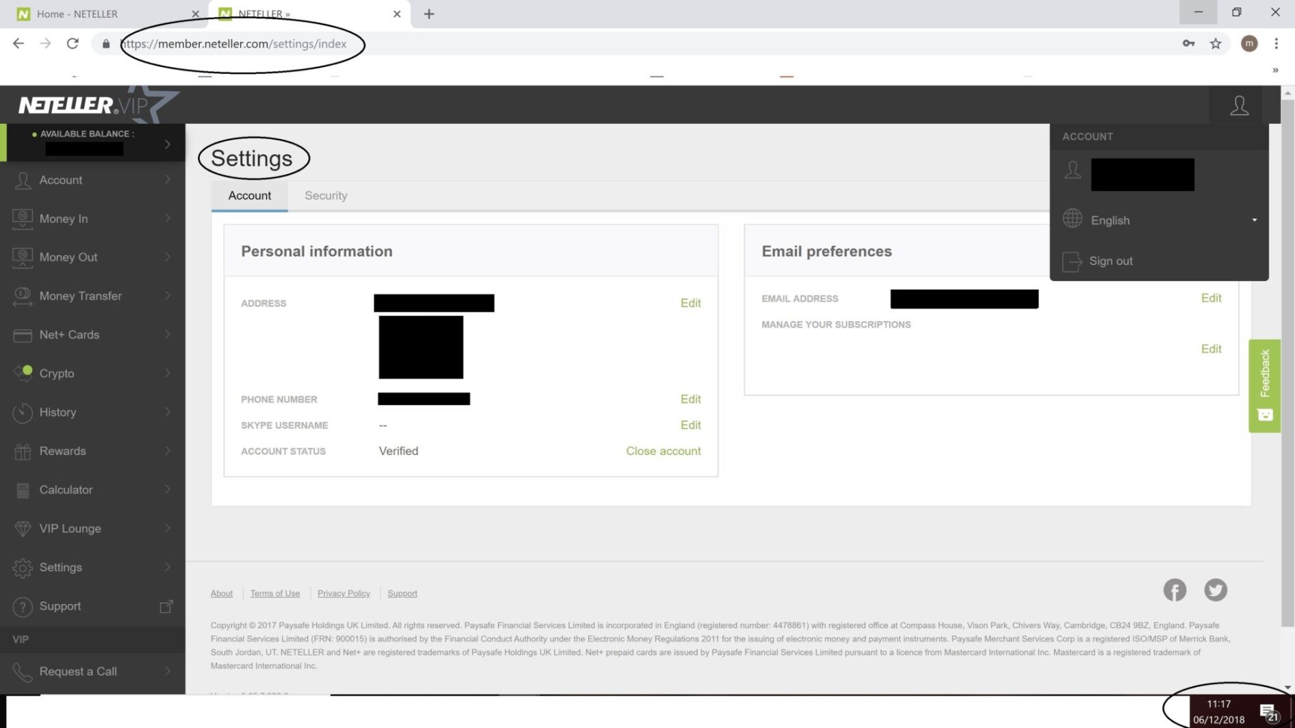Click the Rewards gift icon
This screenshot has height=728, width=1295.
(x=23, y=452)
